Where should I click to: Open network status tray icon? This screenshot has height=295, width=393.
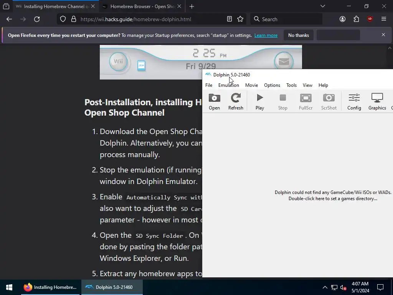click(x=334, y=287)
